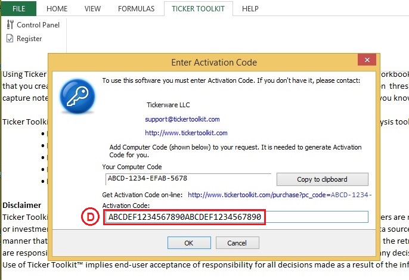Open the support@tickertoolkit.com email link
The width and height of the screenshot is (409, 280).
point(182,119)
